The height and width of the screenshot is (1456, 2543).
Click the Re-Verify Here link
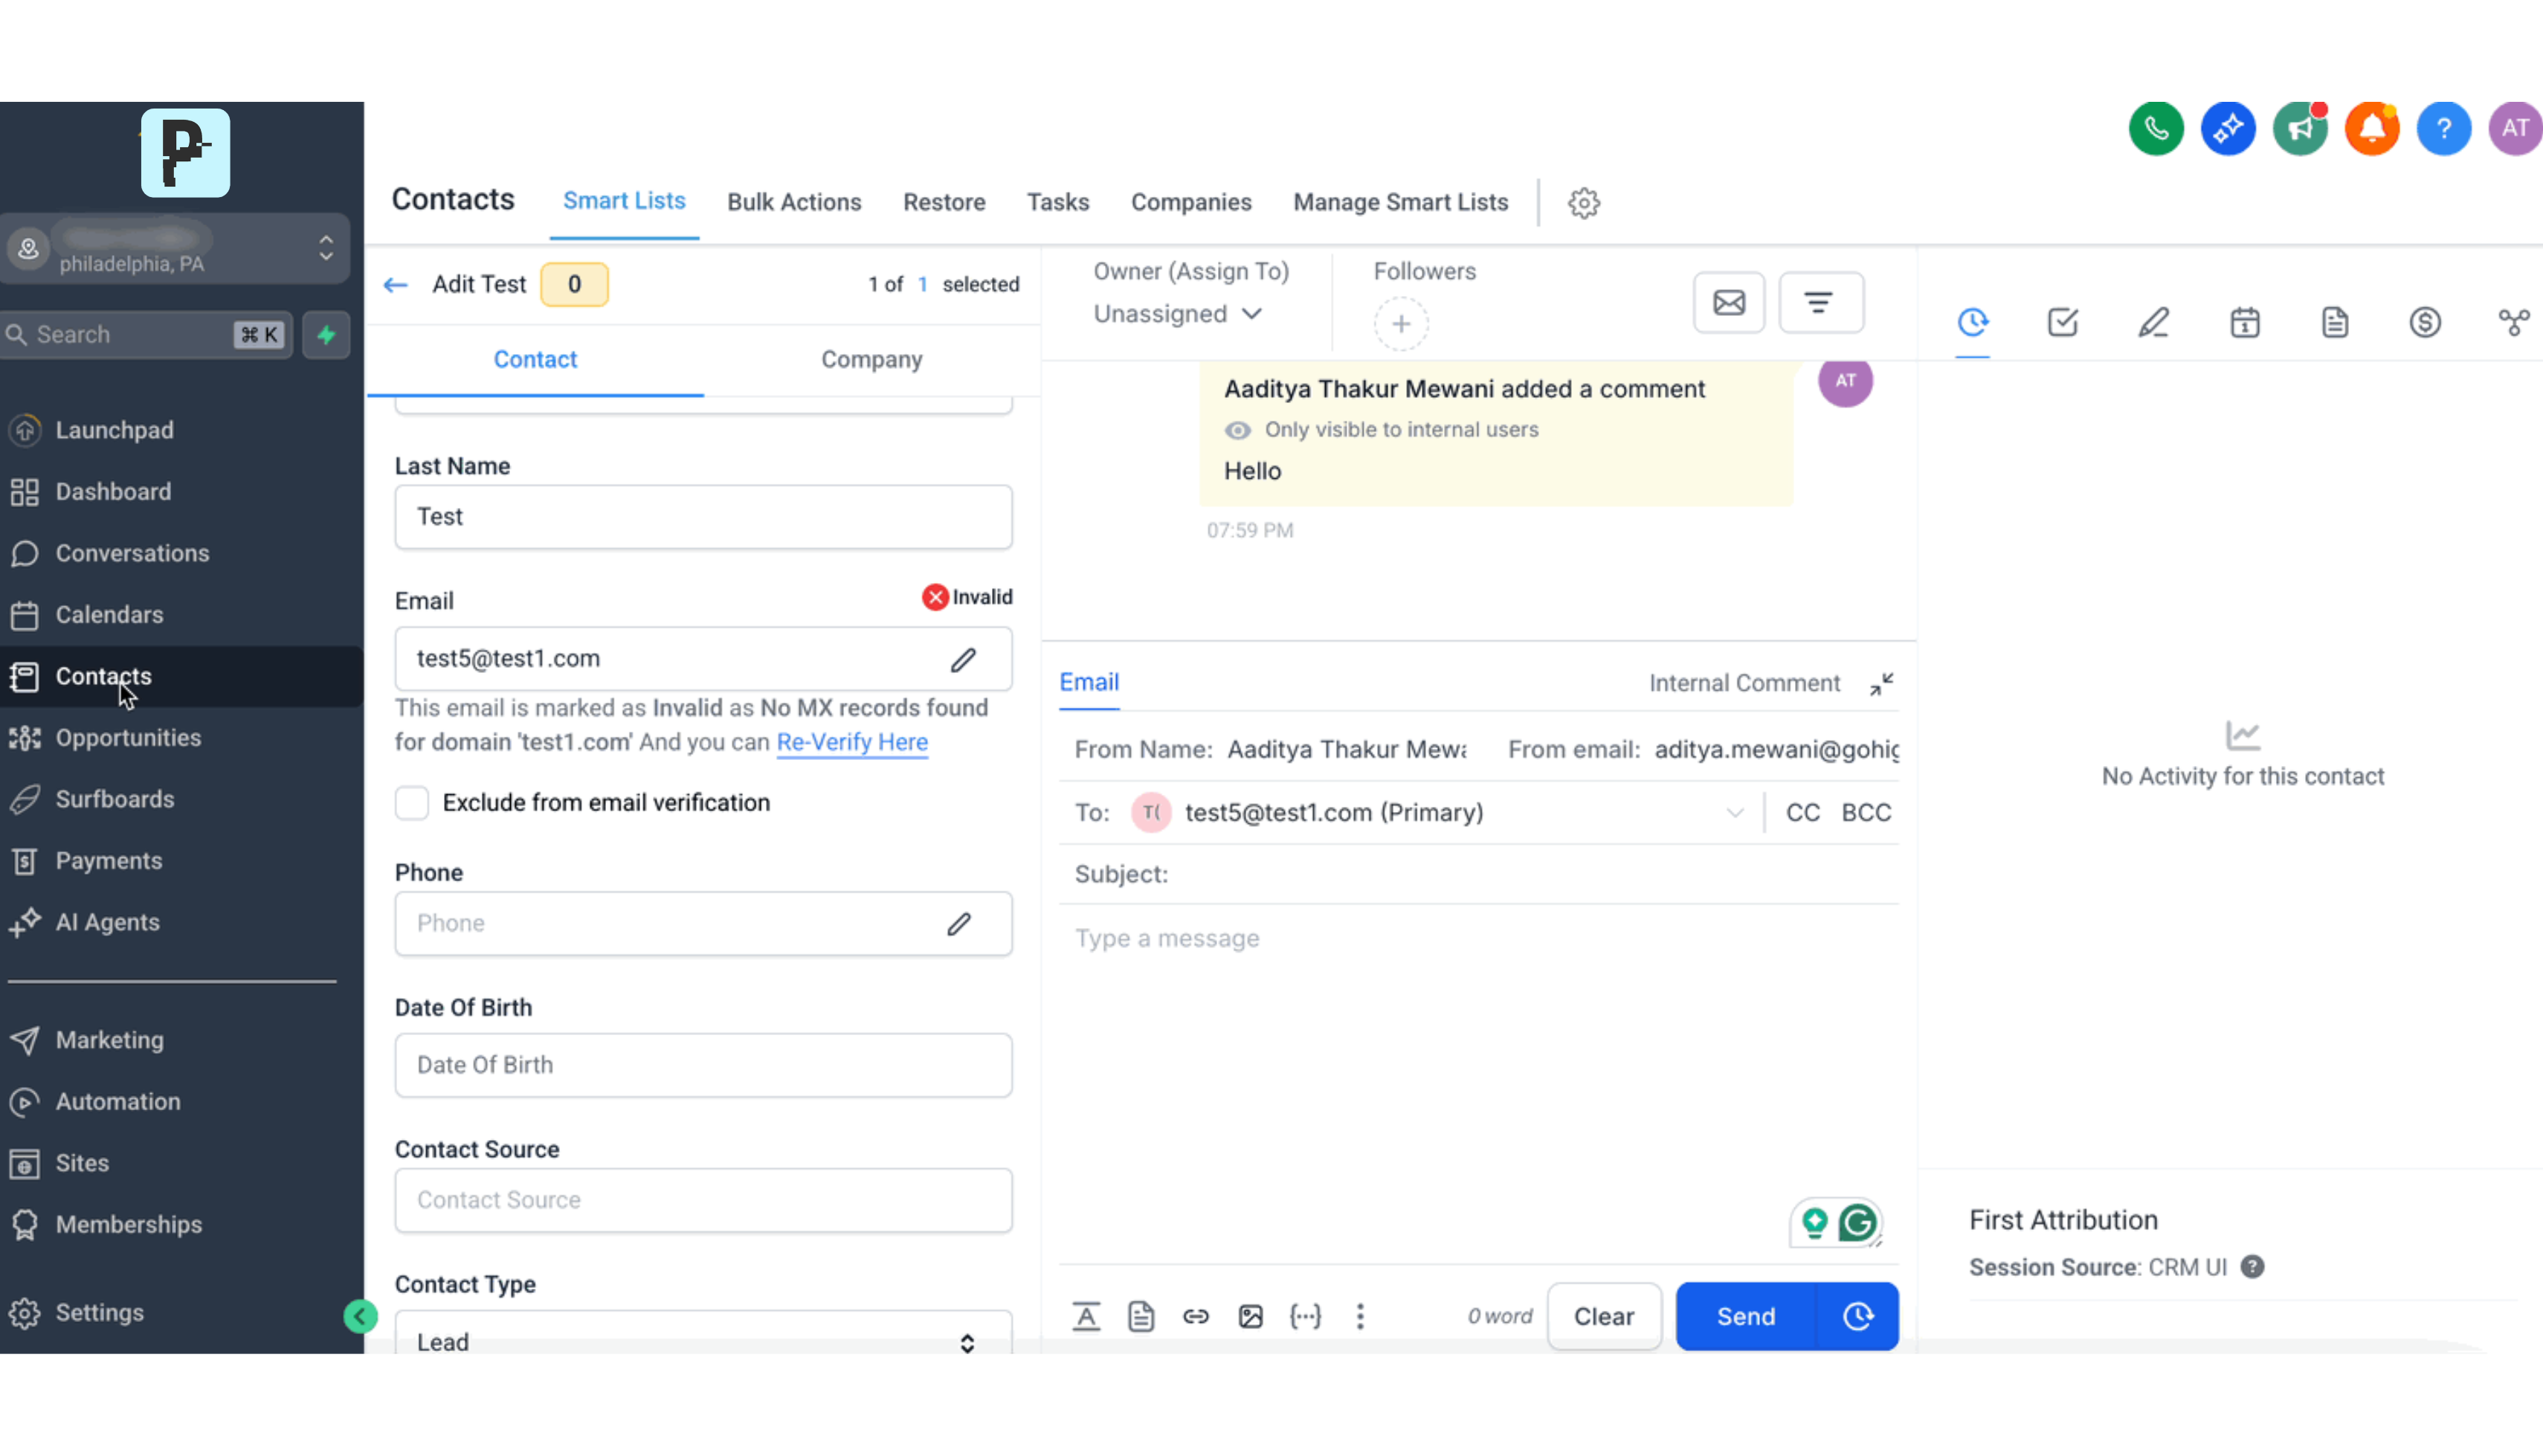851,742
